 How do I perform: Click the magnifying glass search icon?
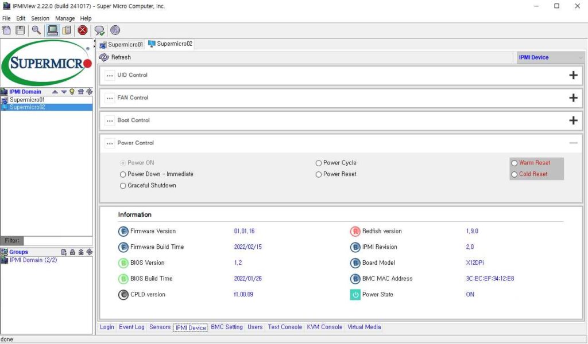(x=36, y=30)
